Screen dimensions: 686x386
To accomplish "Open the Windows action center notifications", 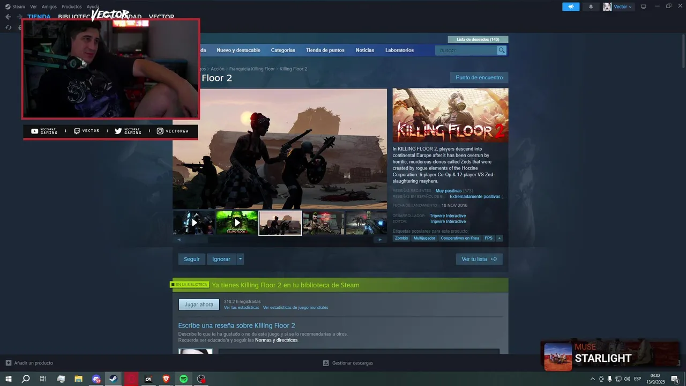I will tap(675, 379).
